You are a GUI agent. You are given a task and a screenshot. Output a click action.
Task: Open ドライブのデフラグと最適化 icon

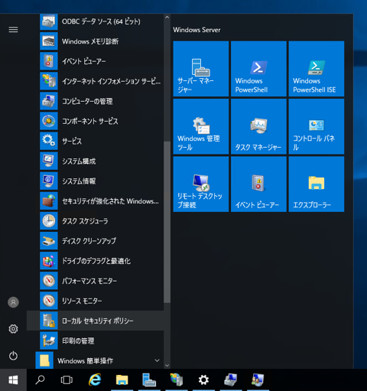pyautogui.click(x=49, y=261)
